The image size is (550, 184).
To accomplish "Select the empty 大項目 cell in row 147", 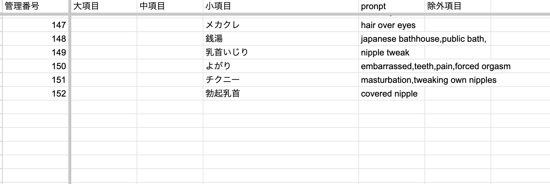I will pyautogui.click(x=104, y=25).
